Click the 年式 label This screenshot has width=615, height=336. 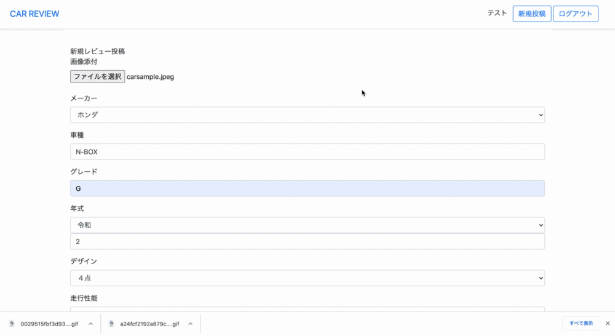(77, 209)
